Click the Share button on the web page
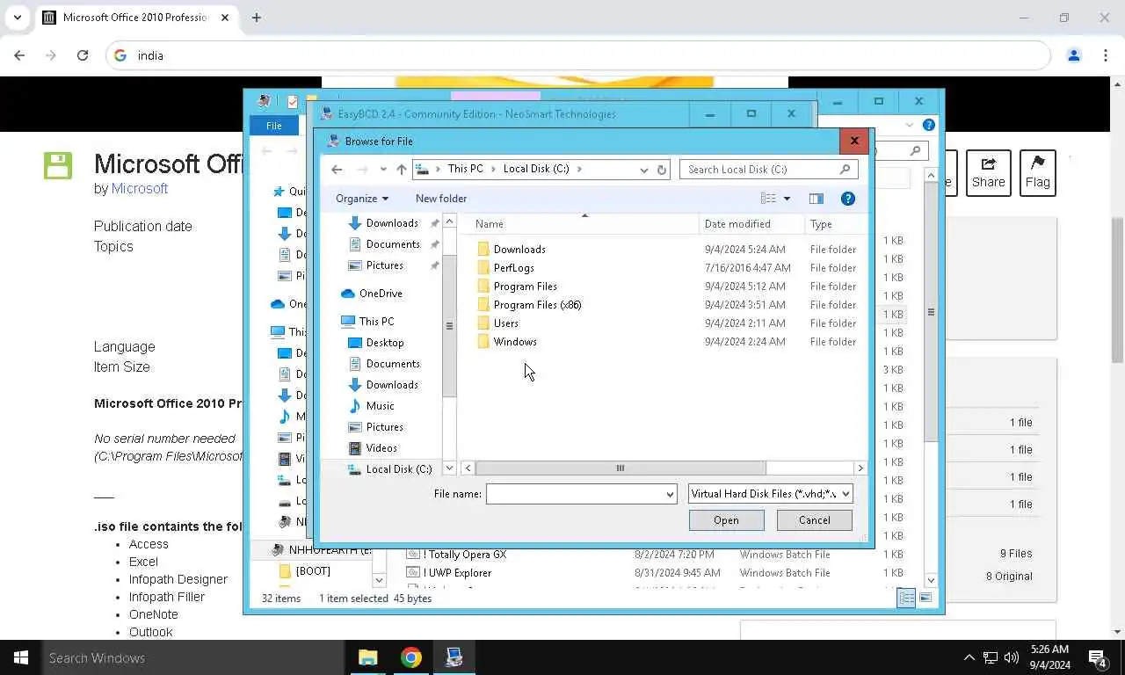The width and height of the screenshot is (1125, 675). coord(988,173)
